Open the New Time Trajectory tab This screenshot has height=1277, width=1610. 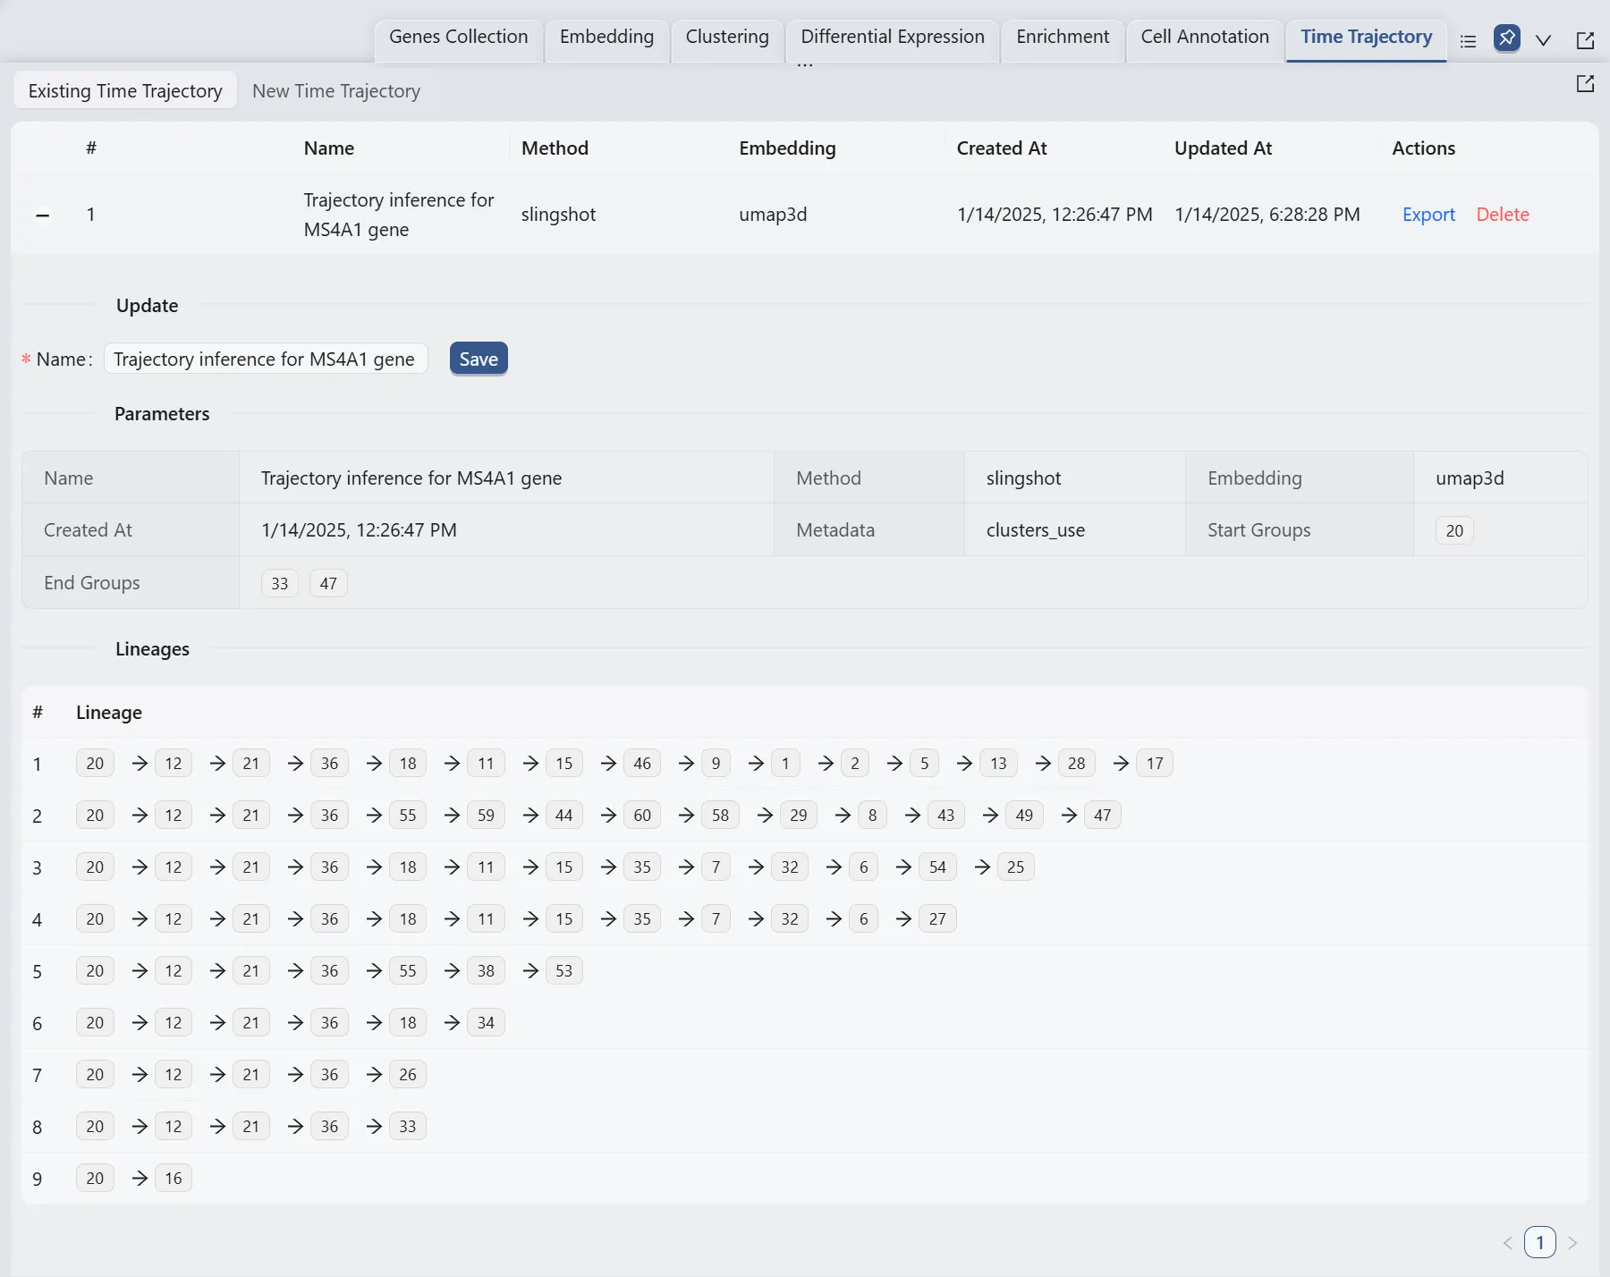(x=335, y=91)
